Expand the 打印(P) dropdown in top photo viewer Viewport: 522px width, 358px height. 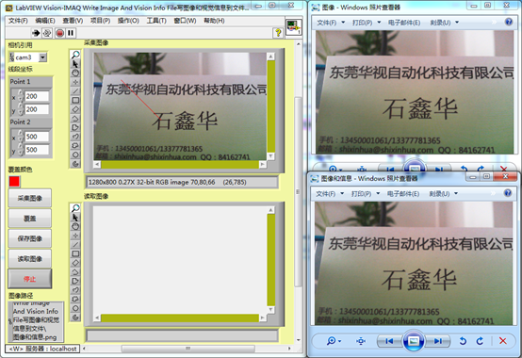pos(367,23)
